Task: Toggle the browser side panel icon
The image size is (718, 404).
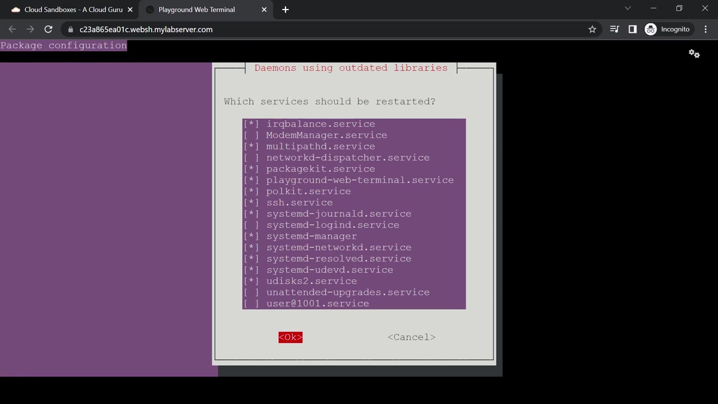Action: point(633,29)
